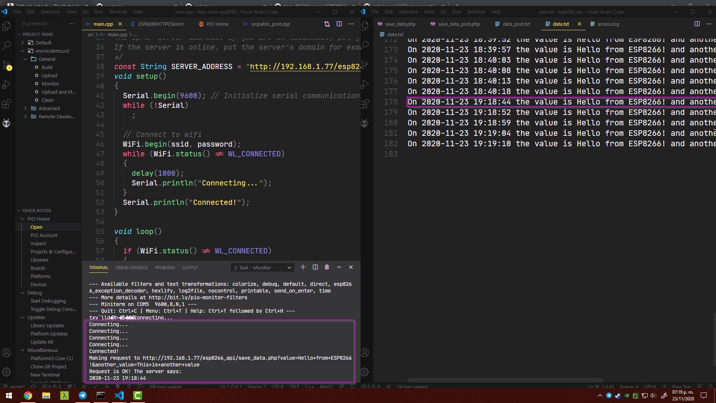
Task: Open the terminal selector dropdown
Action: coord(263,268)
